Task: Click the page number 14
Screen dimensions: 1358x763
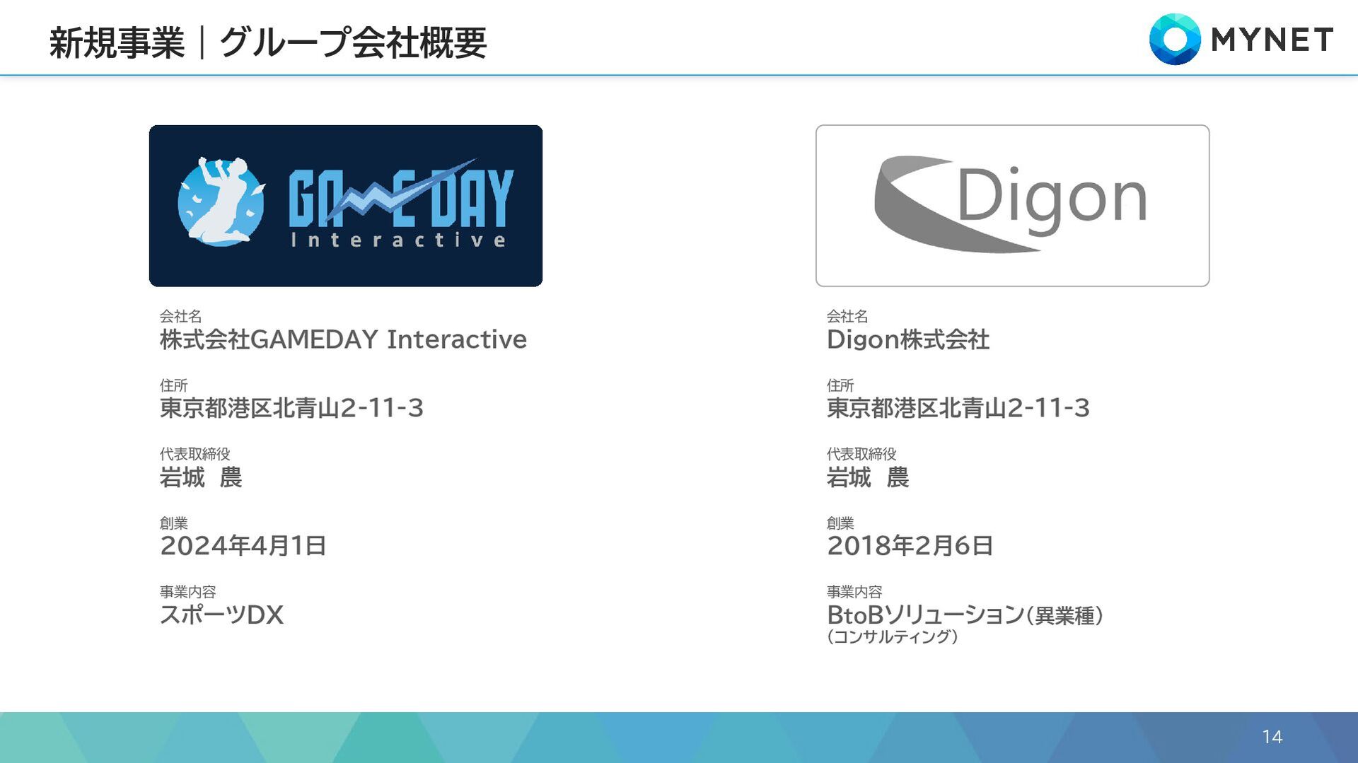Action: pyautogui.click(x=1272, y=737)
